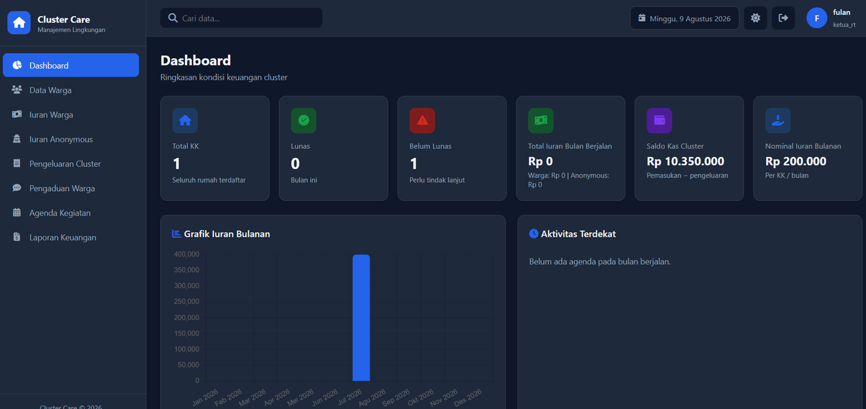This screenshot has width=866, height=409.
Task: Go to Data Warga page
Action: (71, 90)
